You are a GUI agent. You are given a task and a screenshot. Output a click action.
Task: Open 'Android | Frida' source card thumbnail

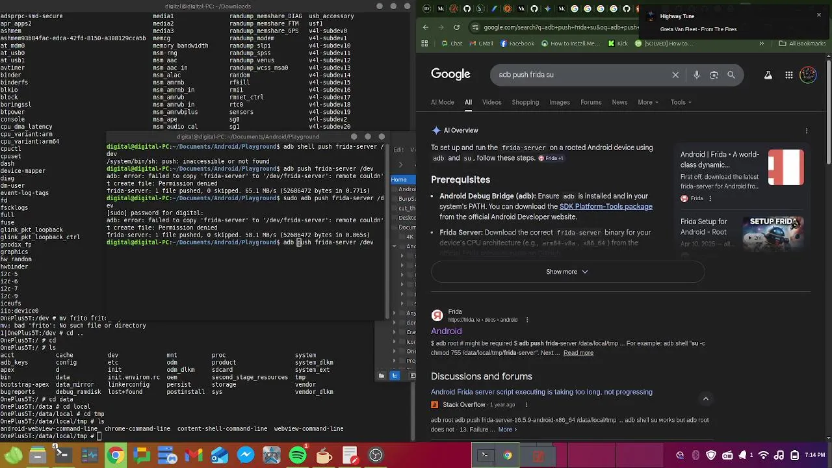(x=786, y=168)
